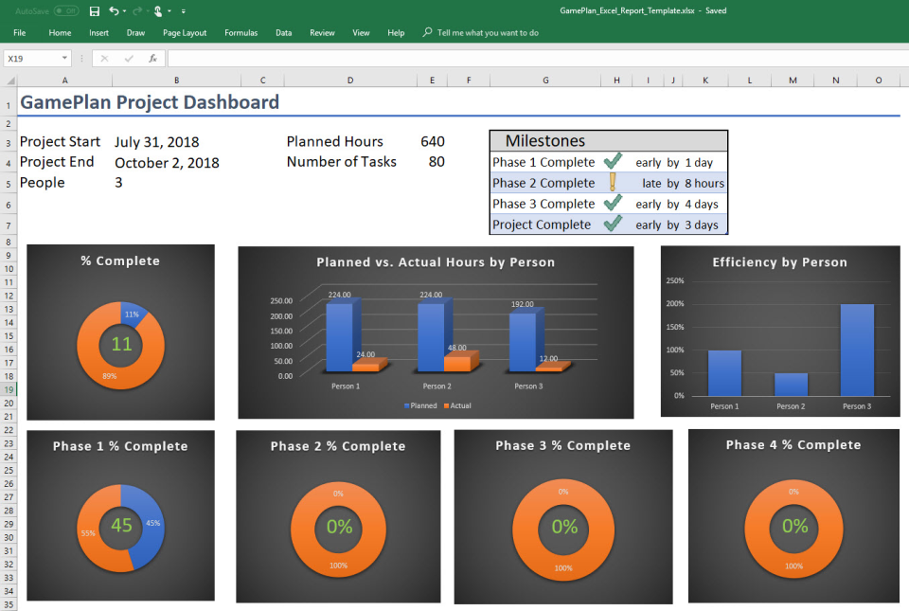Undo the last action
Image resolution: width=909 pixels, height=611 pixels.
pyautogui.click(x=114, y=10)
